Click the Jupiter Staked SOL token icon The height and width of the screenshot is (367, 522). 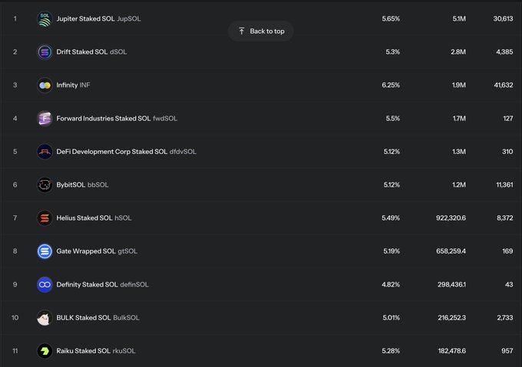coord(45,19)
